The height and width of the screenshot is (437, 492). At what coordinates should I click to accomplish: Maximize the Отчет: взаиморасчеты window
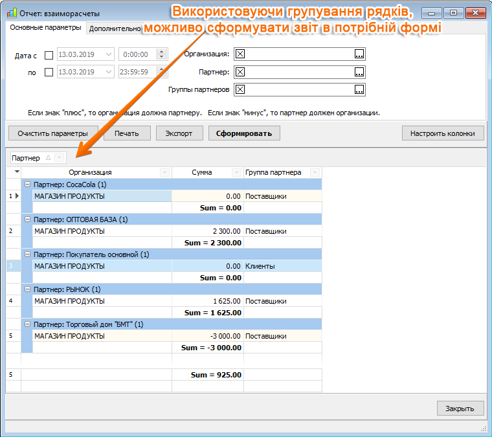(x=453, y=13)
